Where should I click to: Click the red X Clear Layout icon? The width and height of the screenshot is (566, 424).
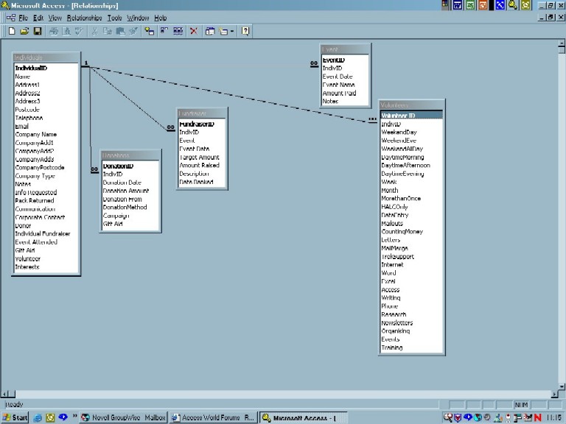[x=194, y=31]
